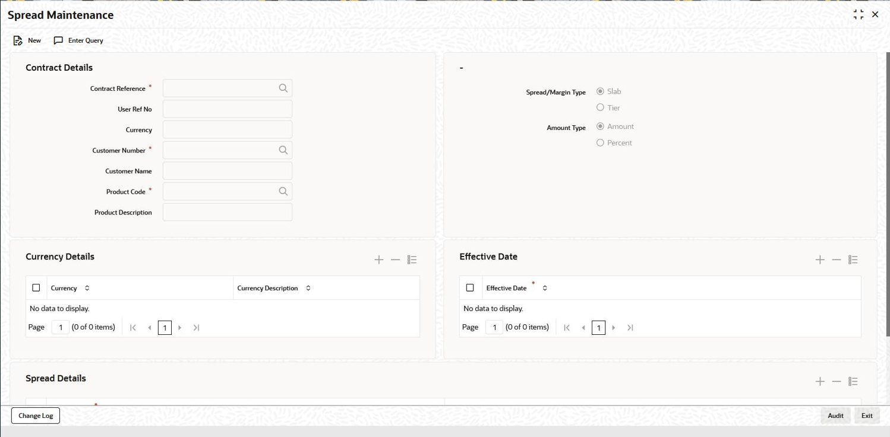The width and height of the screenshot is (890, 437).
Task: Select current page 1 in Effective Date pager
Action: (598, 328)
